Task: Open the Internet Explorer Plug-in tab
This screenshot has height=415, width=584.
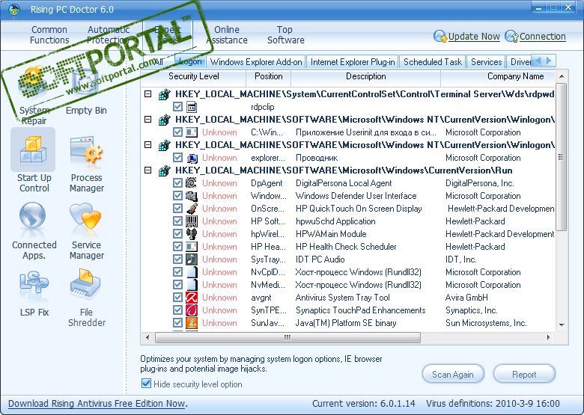Action: pyautogui.click(x=353, y=62)
